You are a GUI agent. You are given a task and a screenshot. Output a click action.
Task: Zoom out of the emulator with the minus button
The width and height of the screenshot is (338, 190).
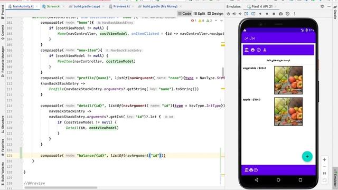(324, 167)
